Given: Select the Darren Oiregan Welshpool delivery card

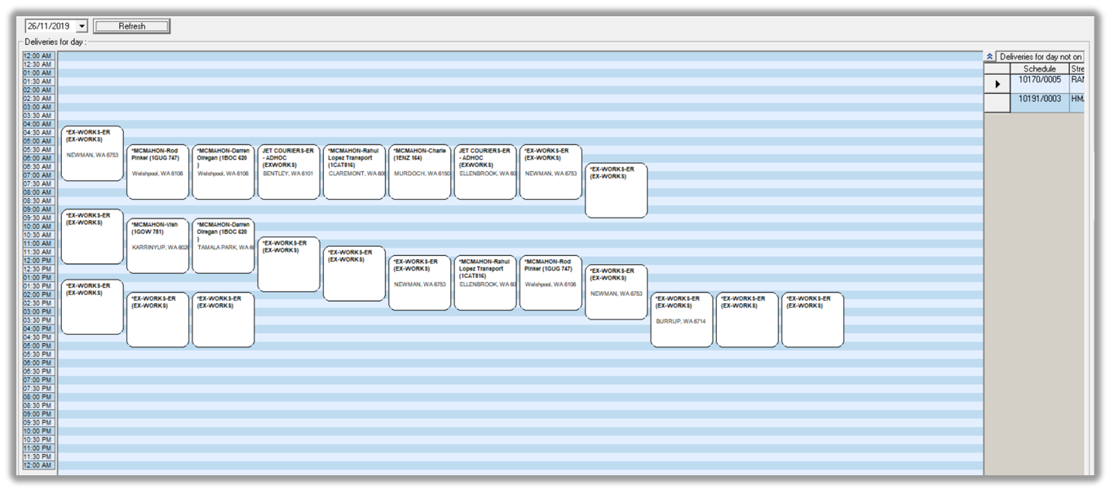Looking at the screenshot, I should click(223, 172).
